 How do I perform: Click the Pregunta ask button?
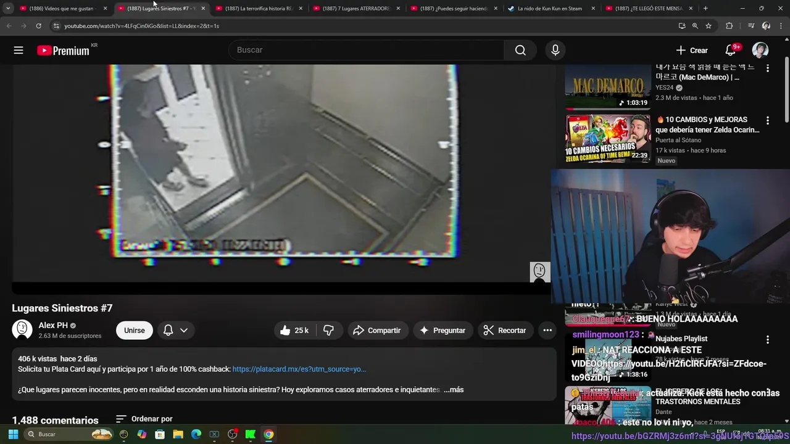tap(443, 331)
